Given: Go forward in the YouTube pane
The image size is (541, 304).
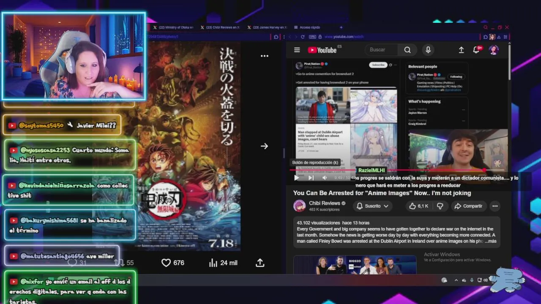Looking at the screenshot, I should (x=296, y=37).
